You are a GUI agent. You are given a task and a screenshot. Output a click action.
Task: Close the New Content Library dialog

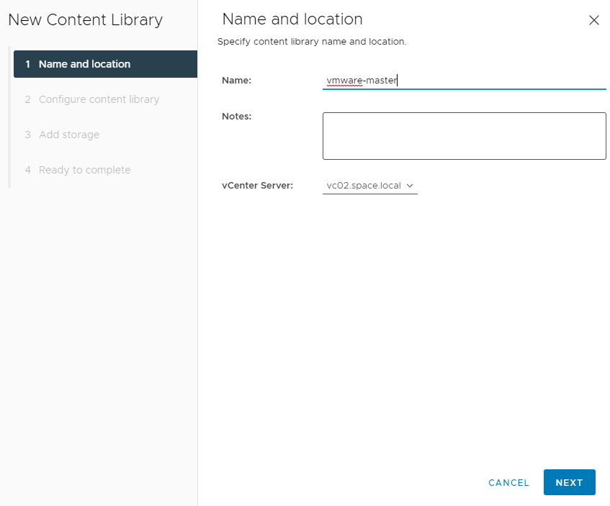pos(593,20)
